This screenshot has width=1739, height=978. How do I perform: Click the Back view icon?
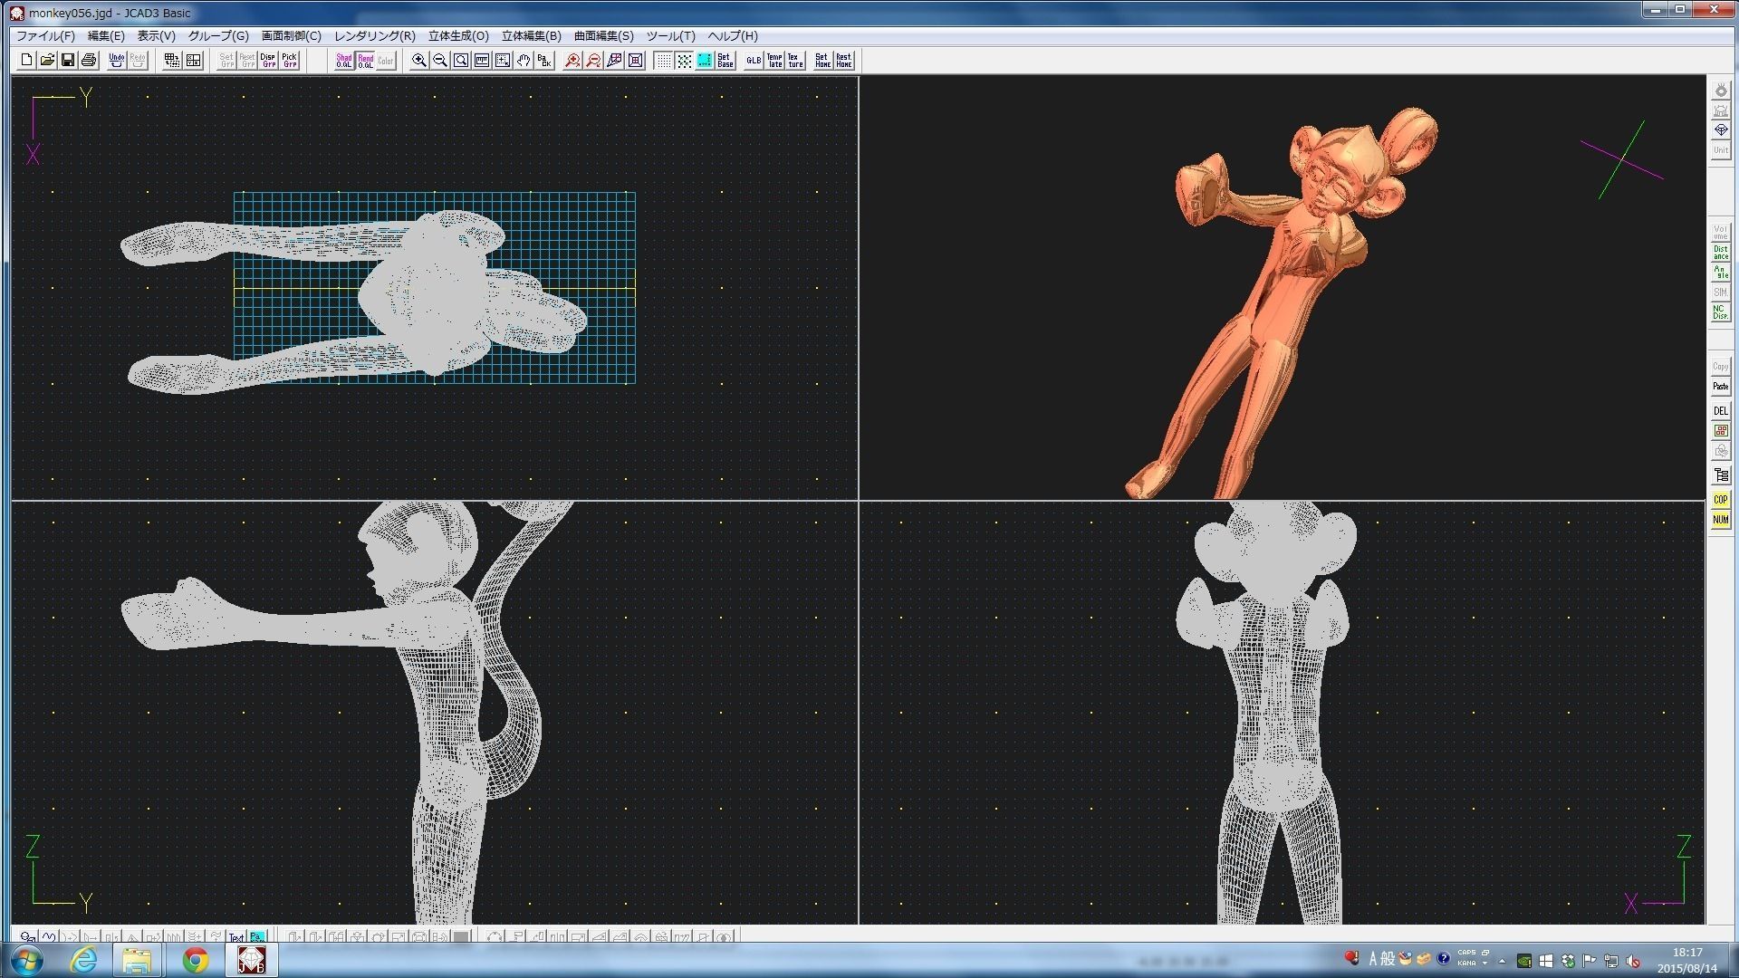544,61
